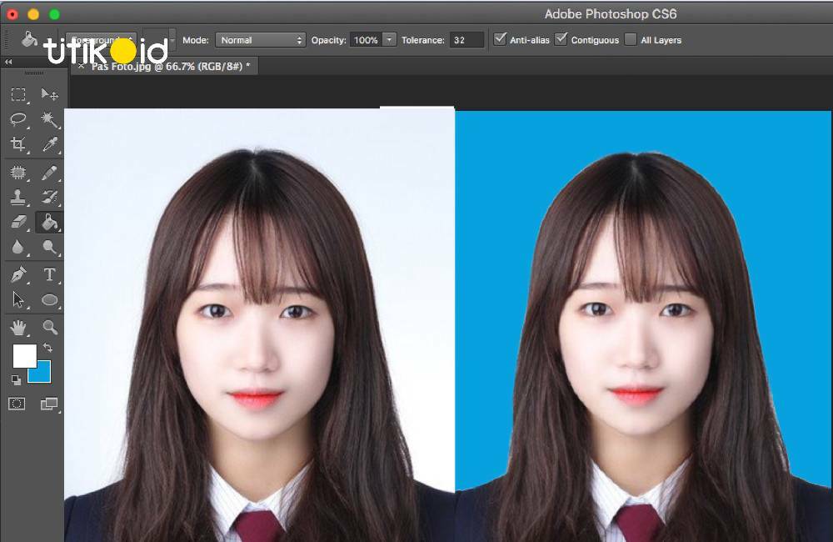Grab the Hand tool
The width and height of the screenshot is (833, 542).
click(18, 327)
